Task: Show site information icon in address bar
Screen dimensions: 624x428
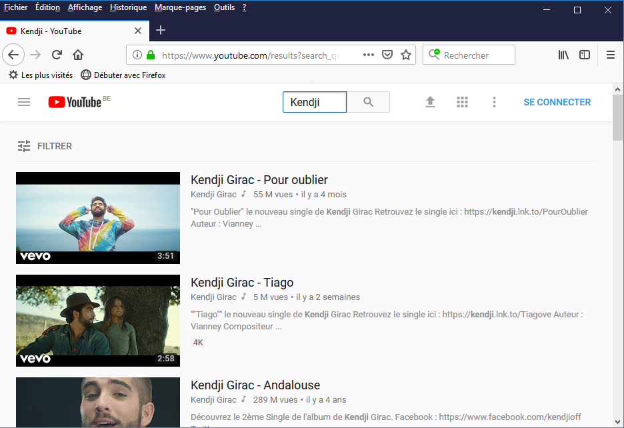Action: pos(137,55)
